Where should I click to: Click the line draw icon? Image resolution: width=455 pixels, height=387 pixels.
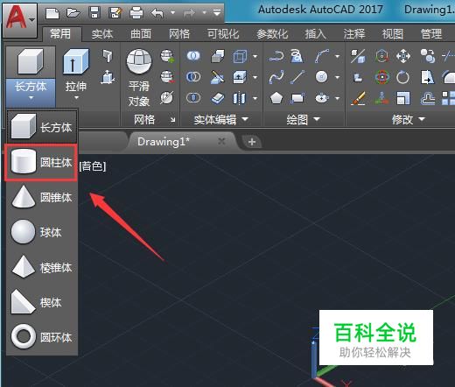point(297,77)
